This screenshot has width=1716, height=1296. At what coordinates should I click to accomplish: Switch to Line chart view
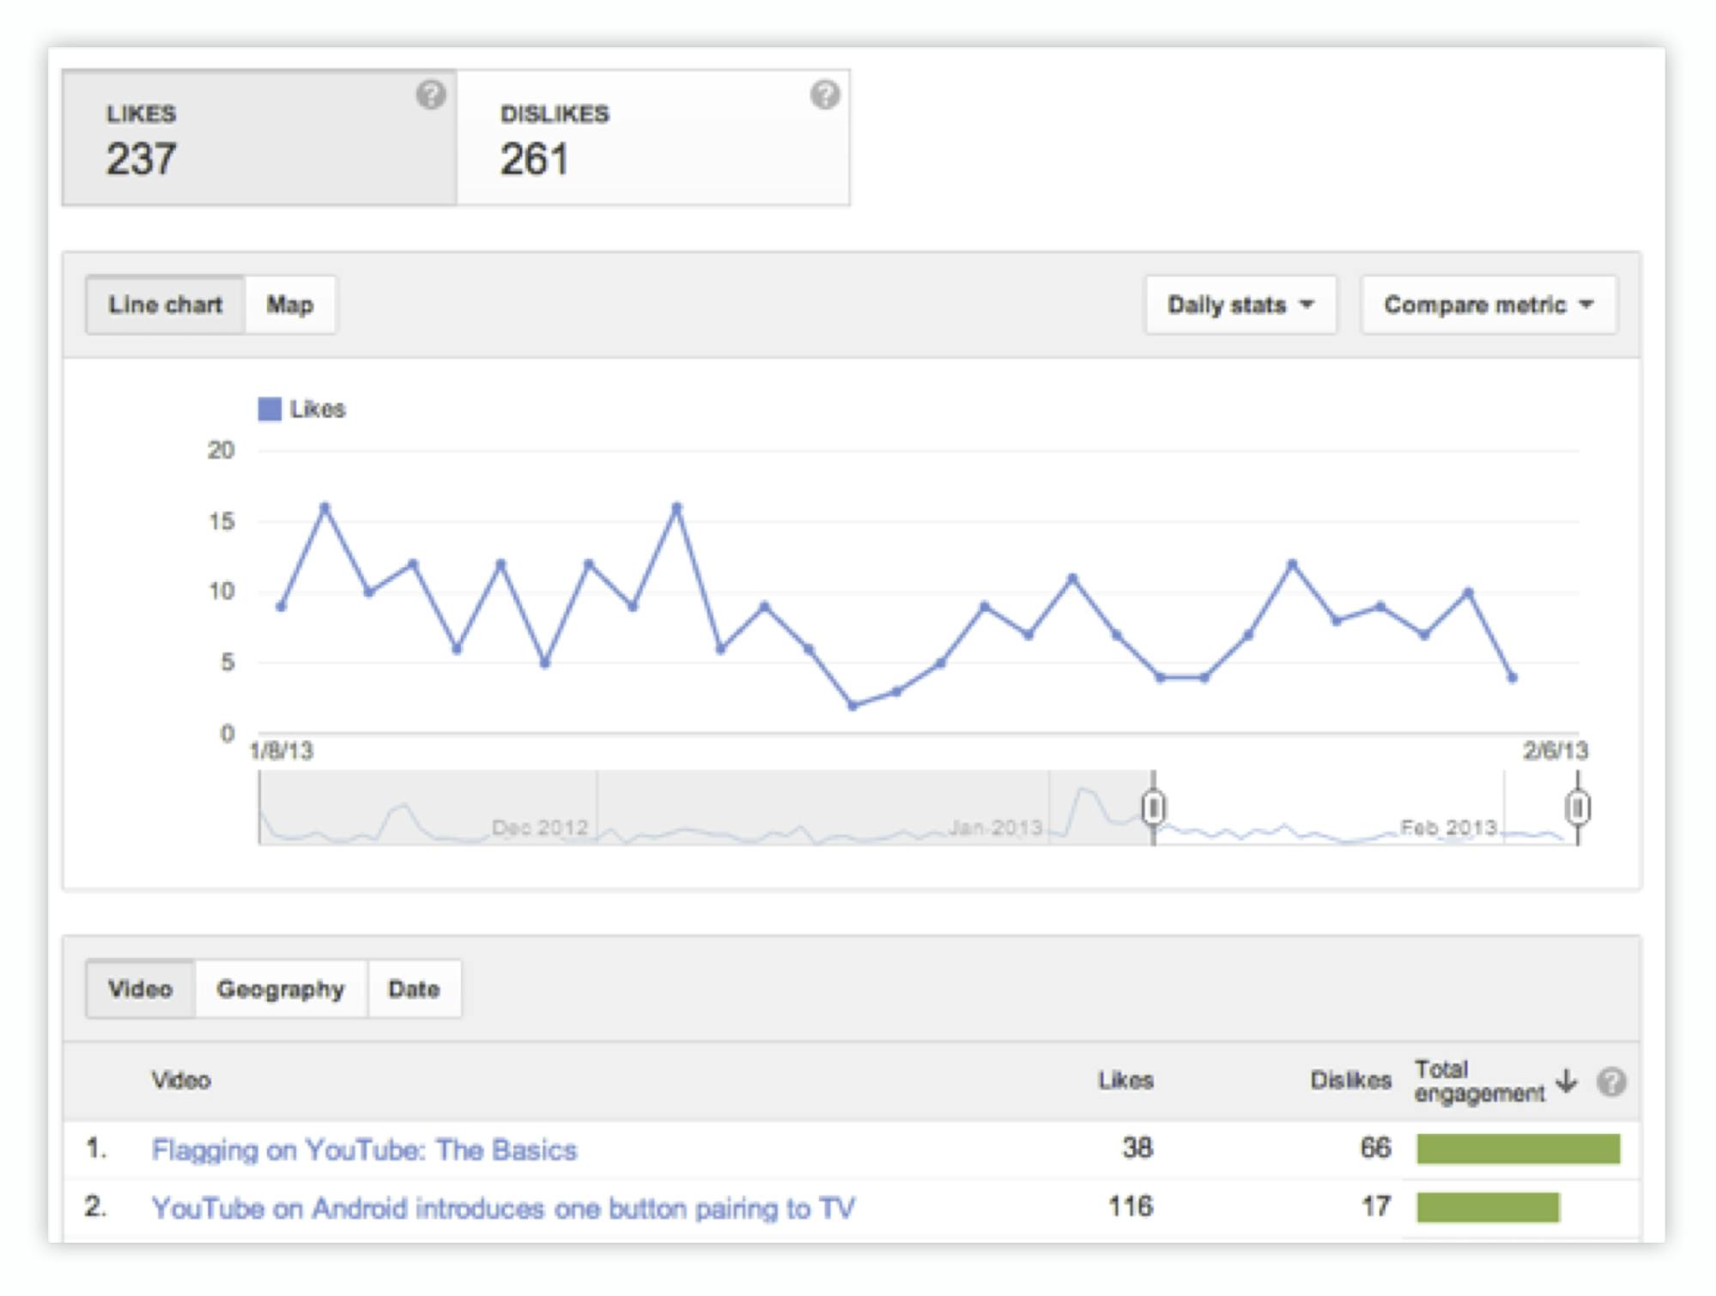point(166,305)
